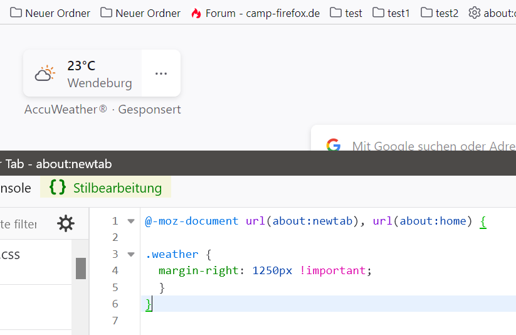Select the Stilbearbeitung tab
The image size is (516, 335).
pyautogui.click(x=106, y=188)
